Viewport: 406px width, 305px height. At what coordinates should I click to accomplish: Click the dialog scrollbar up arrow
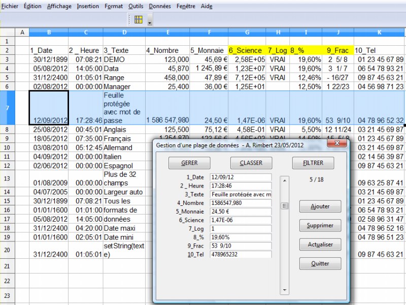click(285, 179)
